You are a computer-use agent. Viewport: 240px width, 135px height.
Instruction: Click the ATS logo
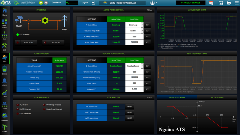[x=5, y=3]
